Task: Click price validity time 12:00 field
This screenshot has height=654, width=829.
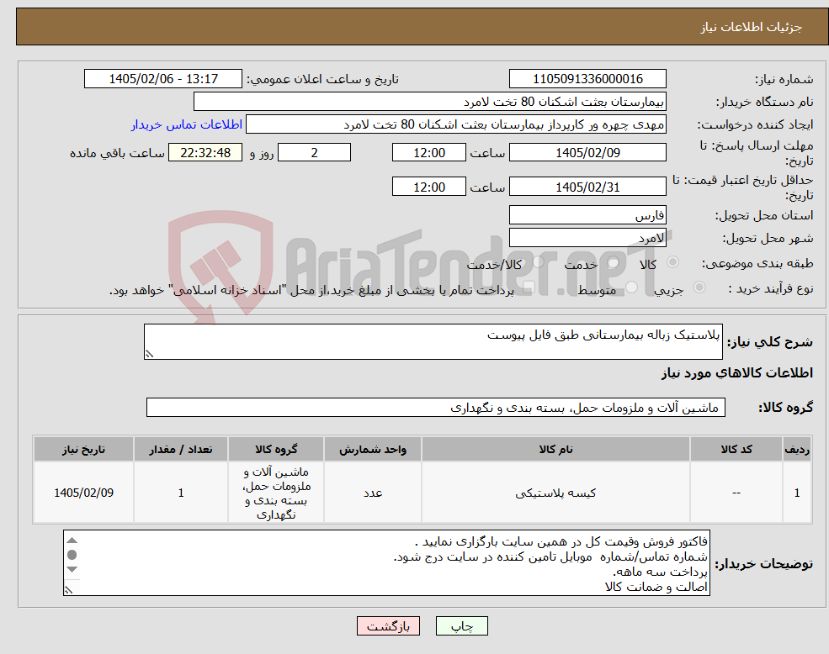Action: 428,187
